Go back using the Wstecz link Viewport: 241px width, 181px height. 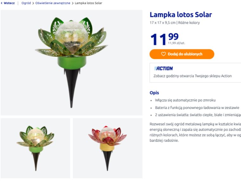(9, 3)
